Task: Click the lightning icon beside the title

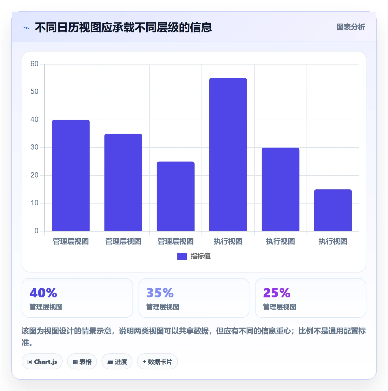Action: click(26, 28)
